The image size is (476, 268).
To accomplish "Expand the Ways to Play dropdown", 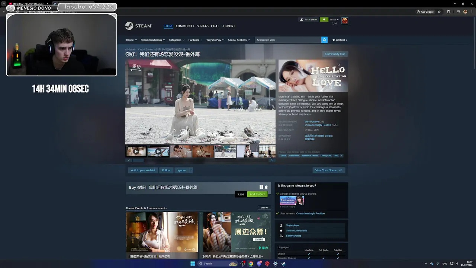I will tap(215, 40).
